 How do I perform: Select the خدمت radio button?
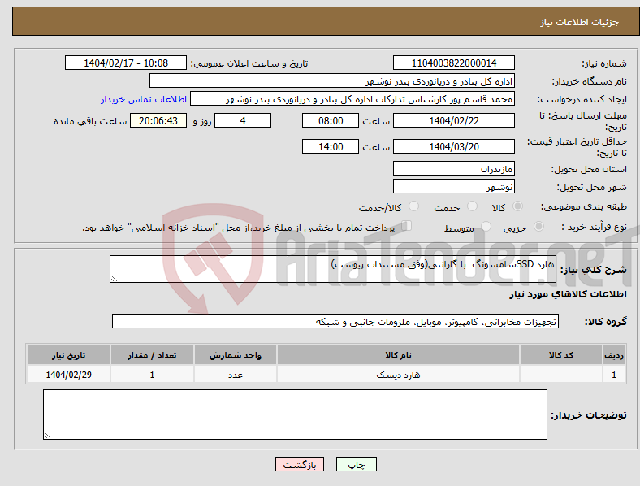[472, 206]
